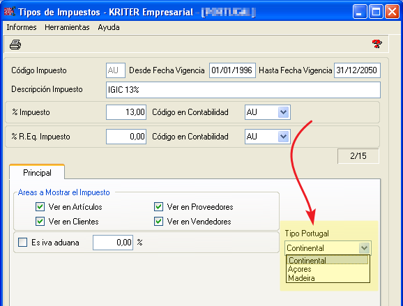Uncheck Ver en Vendedores checkbox
The image size is (403, 306).
click(158, 221)
